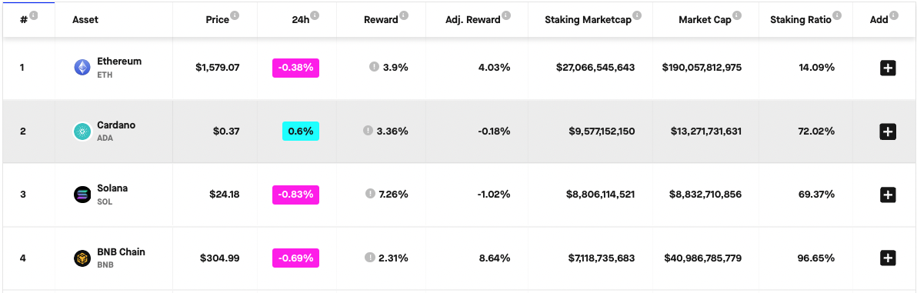Click info icon beside Staking Marketcap header

[637, 16]
